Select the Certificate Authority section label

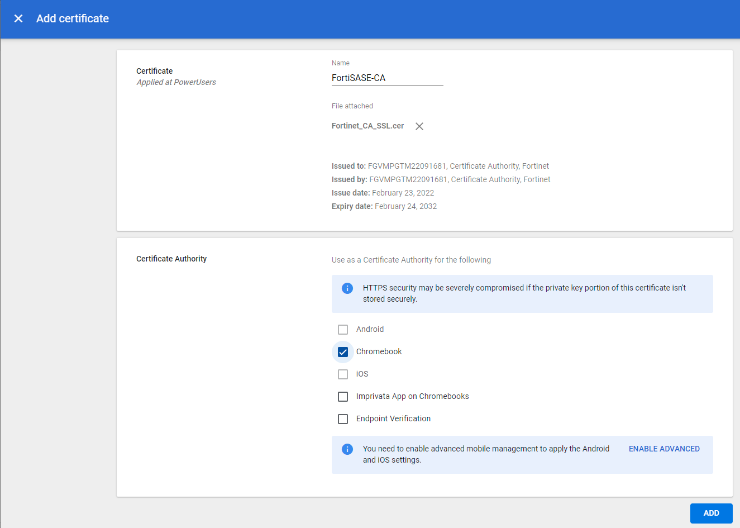(x=171, y=259)
